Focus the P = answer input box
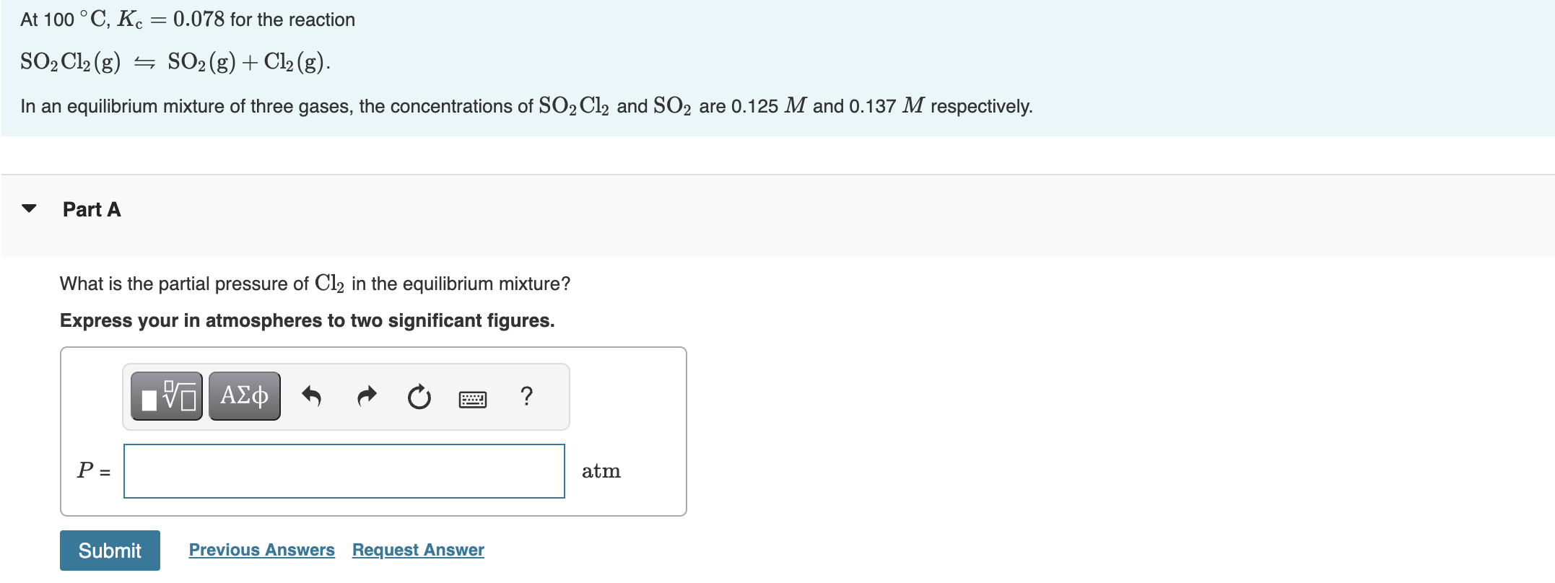Image resolution: width=1555 pixels, height=583 pixels. pos(344,471)
